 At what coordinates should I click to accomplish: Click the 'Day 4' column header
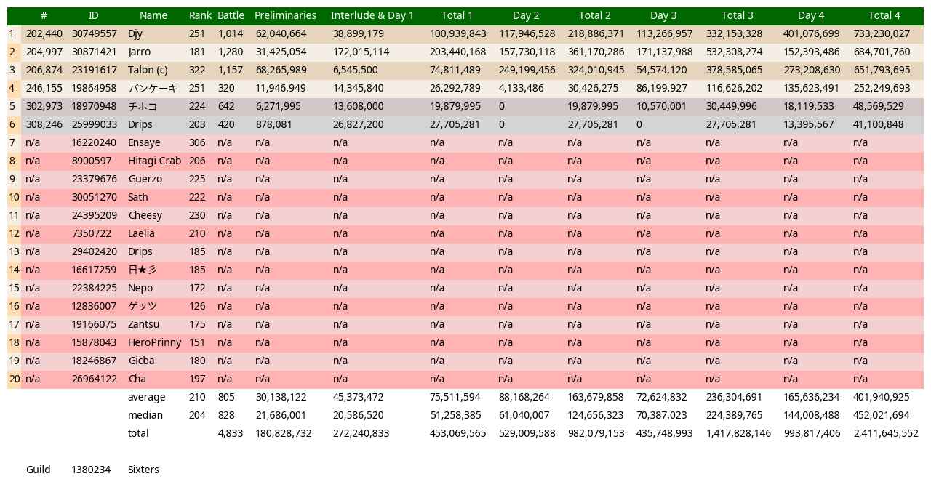pos(811,15)
